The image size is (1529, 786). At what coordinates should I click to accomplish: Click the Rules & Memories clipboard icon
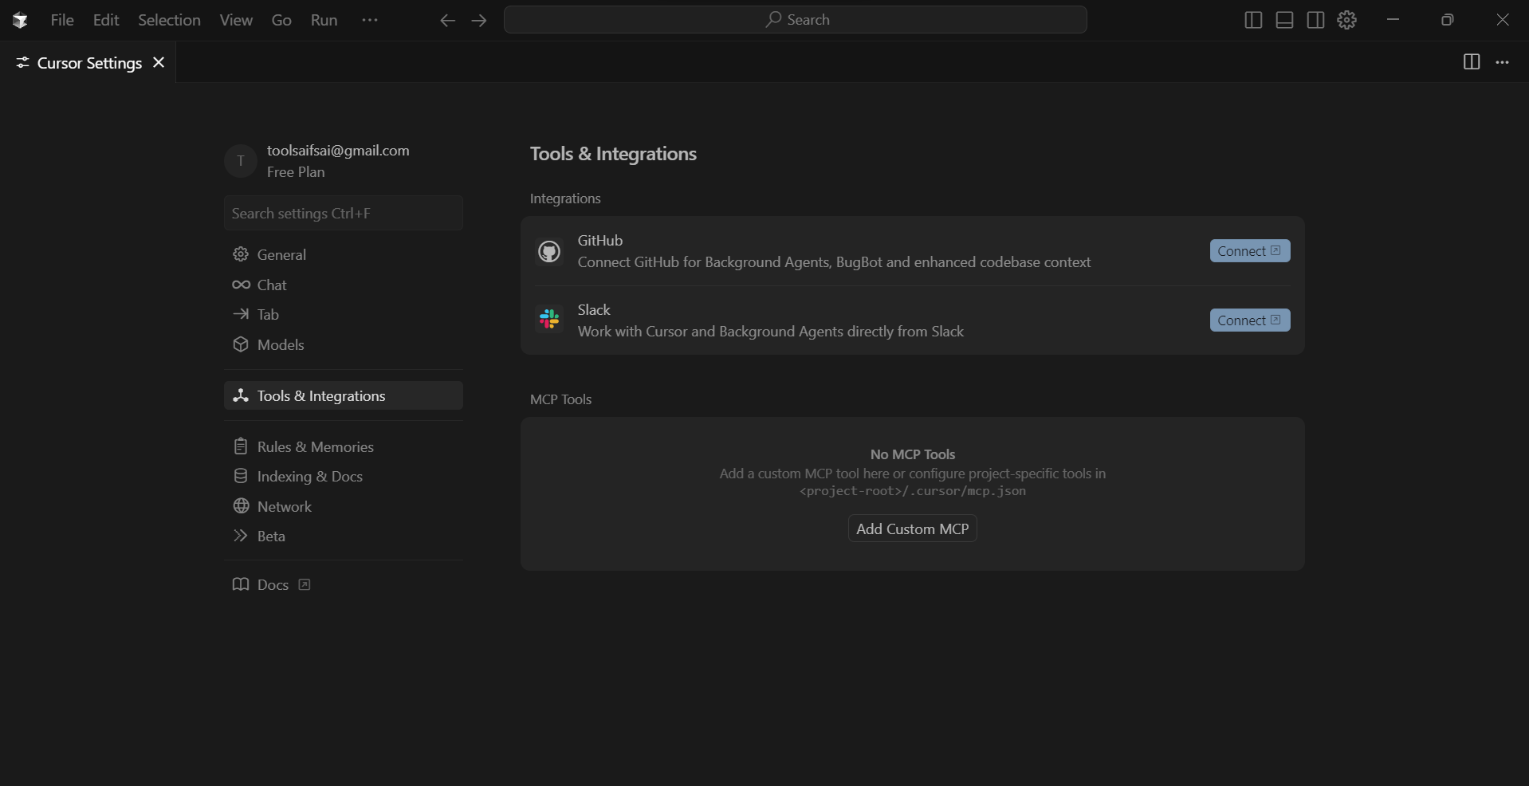(241, 446)
